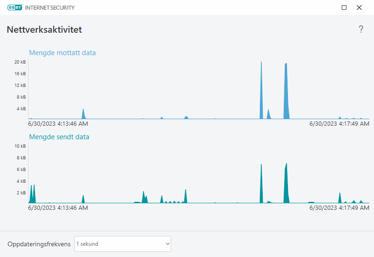
Task: Click the ESET logo in title bar
Action: pos(14,7)
